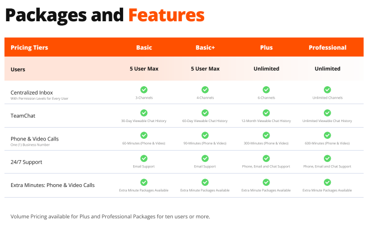Click the Centralized Inbox feature label
The image size is (372, 229).
click(32, 92)
